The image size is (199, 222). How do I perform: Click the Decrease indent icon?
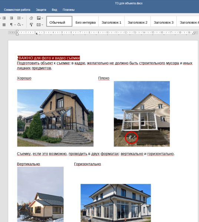[x=4, y=18]
